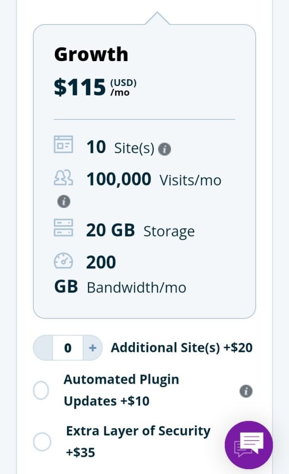Click the sites browser-window icon

coord(63,145)
